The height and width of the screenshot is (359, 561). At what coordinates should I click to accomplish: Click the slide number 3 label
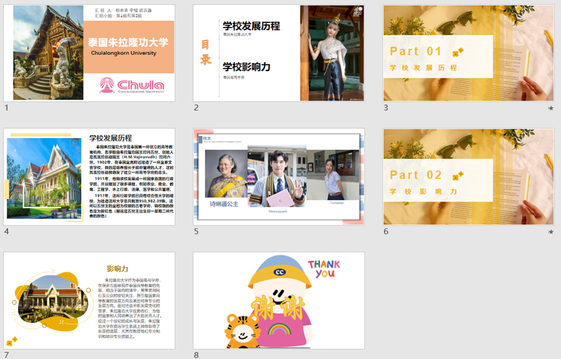pos(385,108)
